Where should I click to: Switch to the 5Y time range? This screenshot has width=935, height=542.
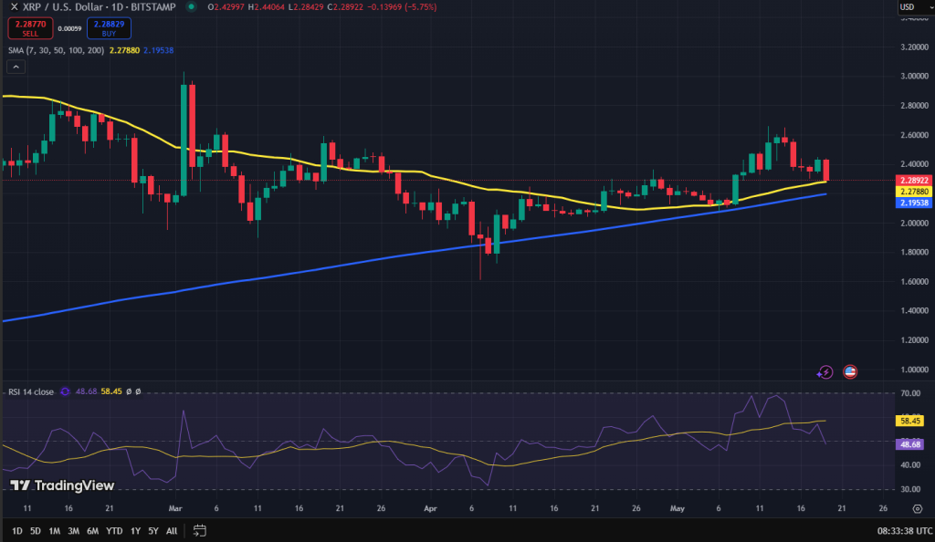click(x=153, y=531)
